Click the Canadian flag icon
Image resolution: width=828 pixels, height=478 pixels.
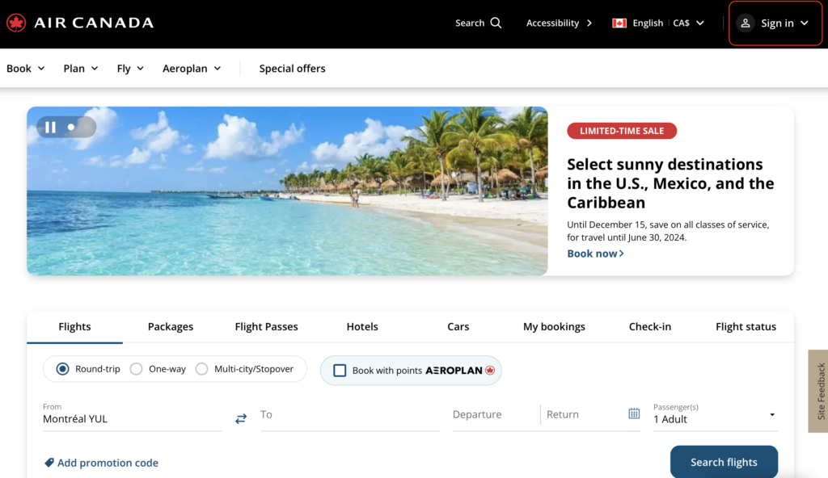[x=619, y=23]
